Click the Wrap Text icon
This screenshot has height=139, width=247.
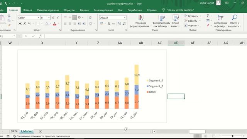pyautogui.click(x=90, y=17)
